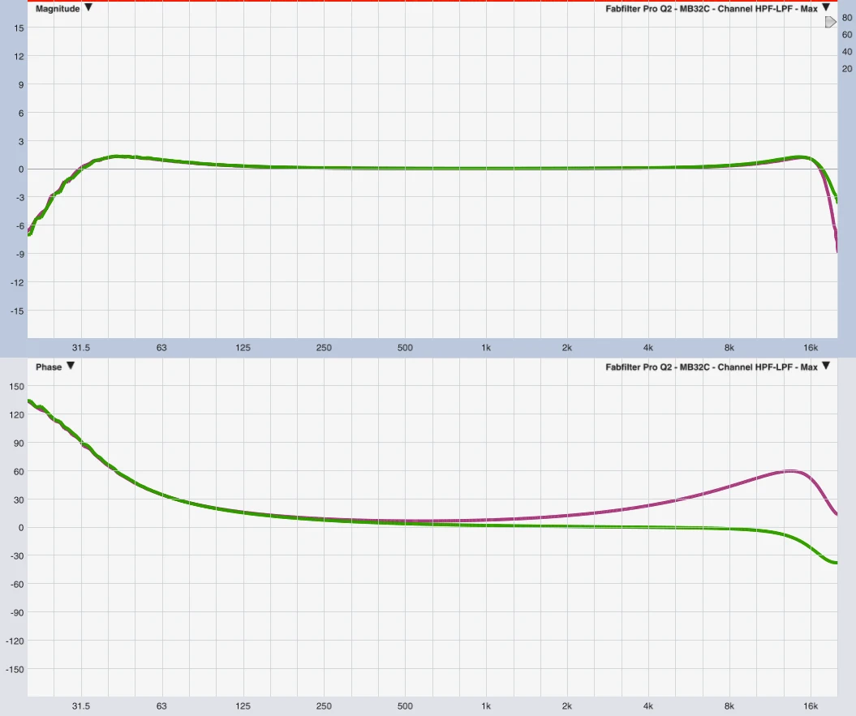The width and height of the screenshot is (856, 716).
Task: Click the 60 mark on the right-side scale
Action: 847,34
